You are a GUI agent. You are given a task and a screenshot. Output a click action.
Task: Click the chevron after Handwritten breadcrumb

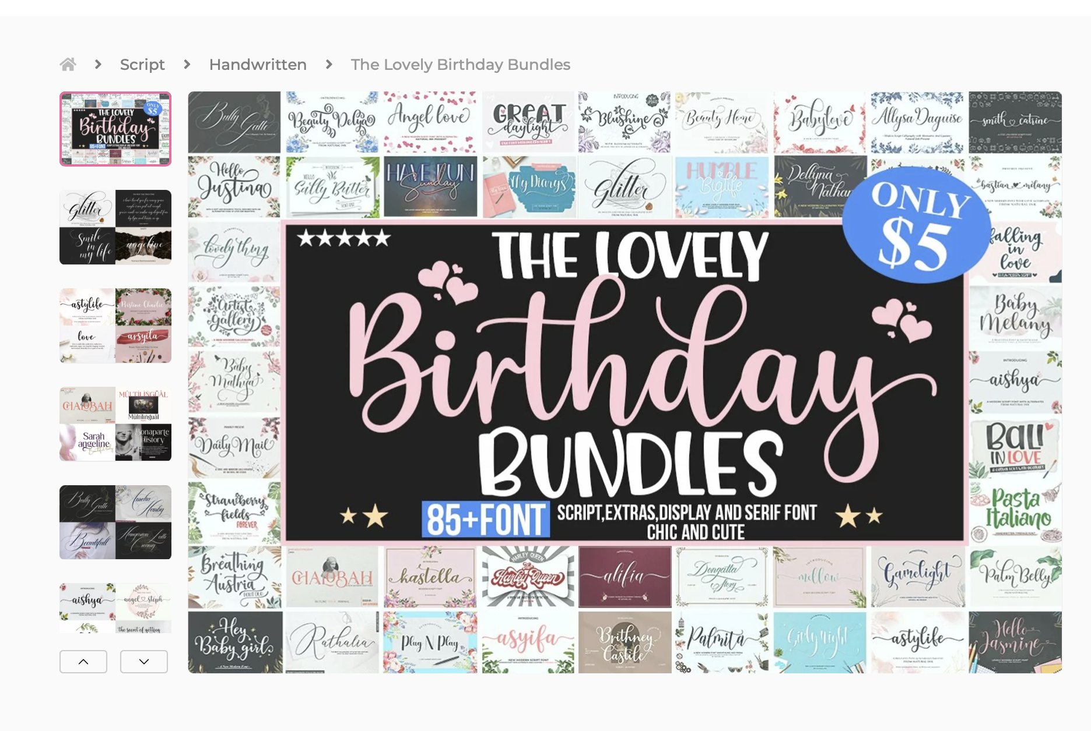pyautogui.click(x=329, y=65)
